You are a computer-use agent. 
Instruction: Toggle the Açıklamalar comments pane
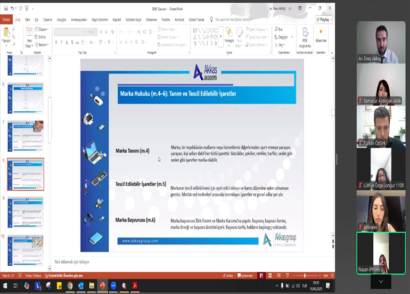coord(245,275)
